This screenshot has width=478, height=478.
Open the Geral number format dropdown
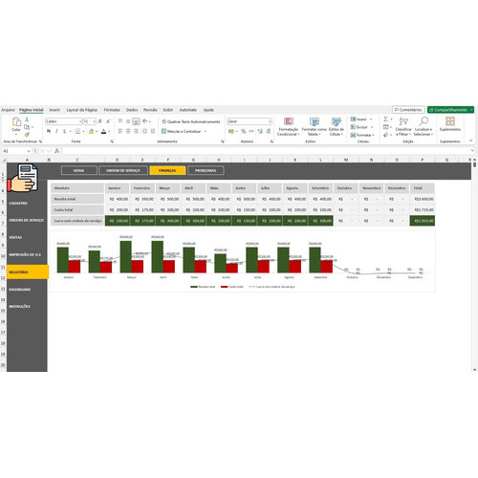click(270, 121)
